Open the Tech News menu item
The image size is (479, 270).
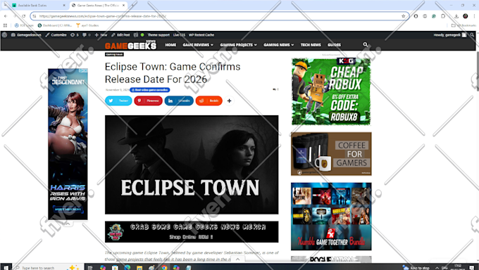(311, 45)
